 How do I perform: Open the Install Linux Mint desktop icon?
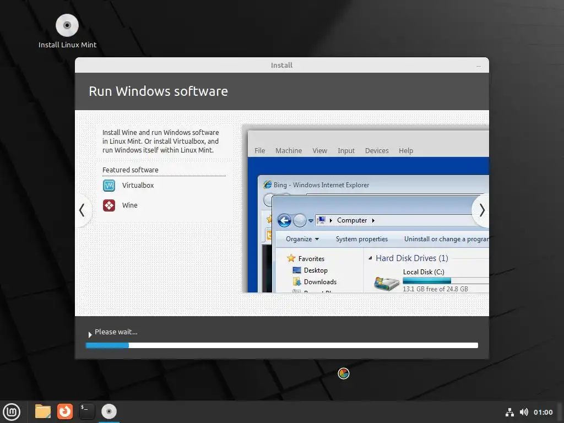67,31
